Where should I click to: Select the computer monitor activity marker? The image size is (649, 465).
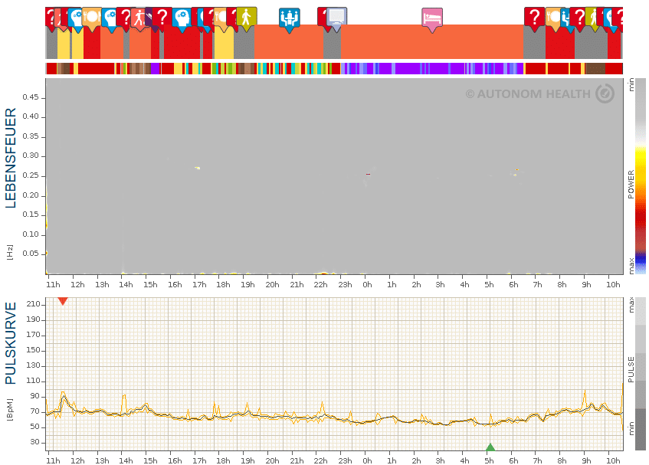(336, 18)
